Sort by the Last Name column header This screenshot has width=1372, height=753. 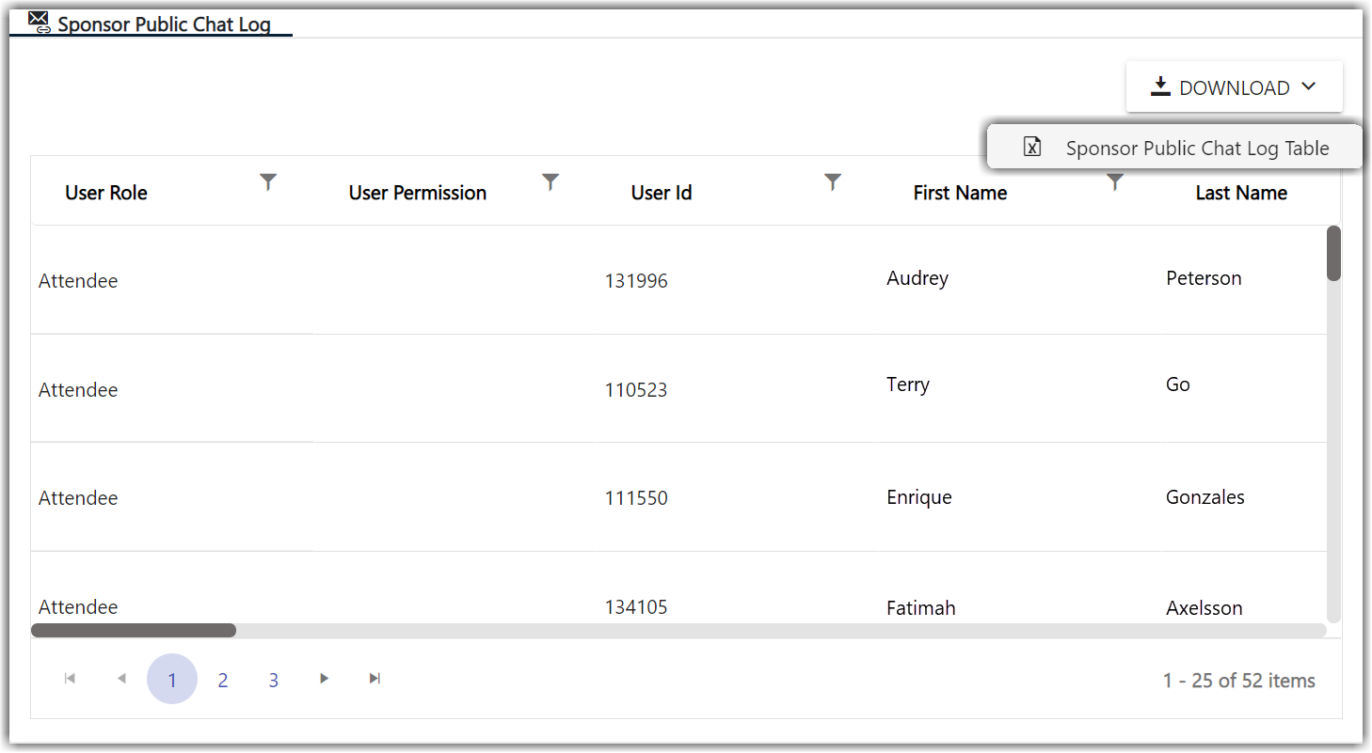pos(1241,193)
